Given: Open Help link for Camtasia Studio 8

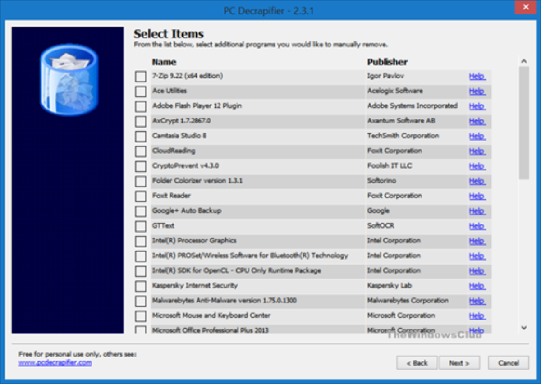Looking at the screenshot, I should point(477,136).
